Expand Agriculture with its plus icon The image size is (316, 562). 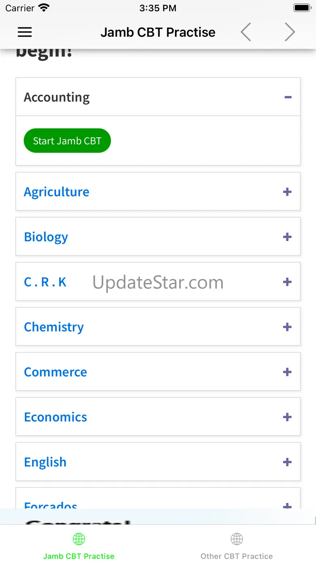pyautogui.click(x=287, y=192)
